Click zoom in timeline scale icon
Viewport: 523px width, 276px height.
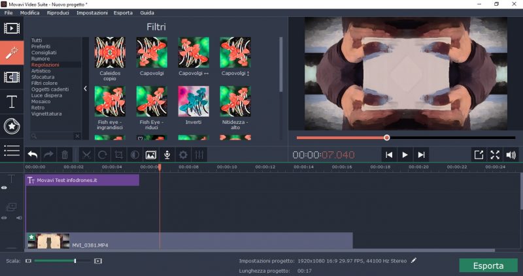click(98, 261)
